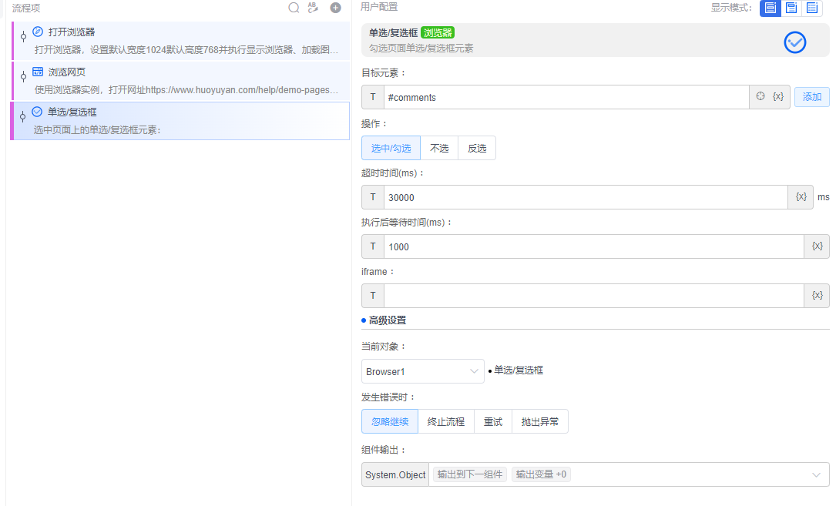Choose 终止流程 for error handling
836x506 pixels.
446,421
